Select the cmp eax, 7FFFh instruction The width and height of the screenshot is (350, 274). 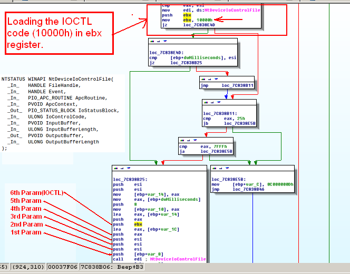tap(203, 147)
